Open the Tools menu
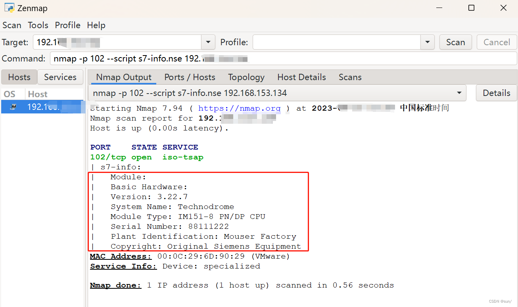The height and width of the screenshot is (307, 518). click(x=38, y=25)
